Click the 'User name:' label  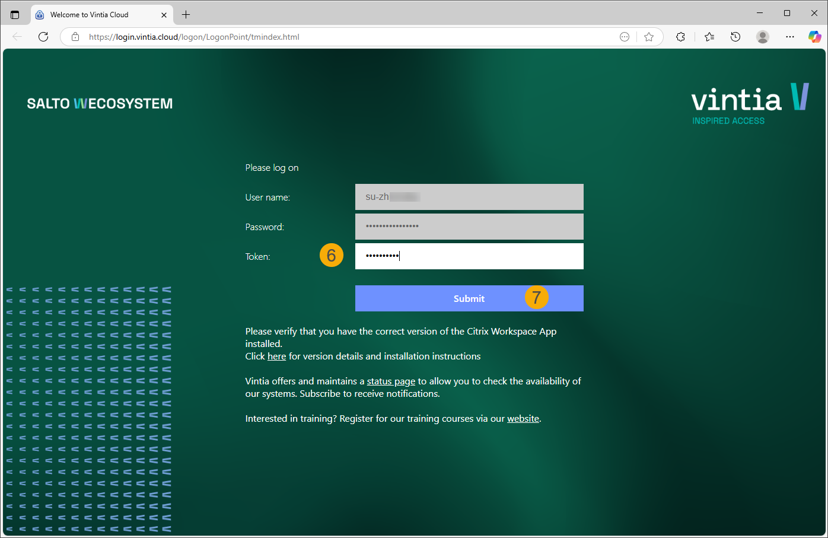click(x=267, y=198)
